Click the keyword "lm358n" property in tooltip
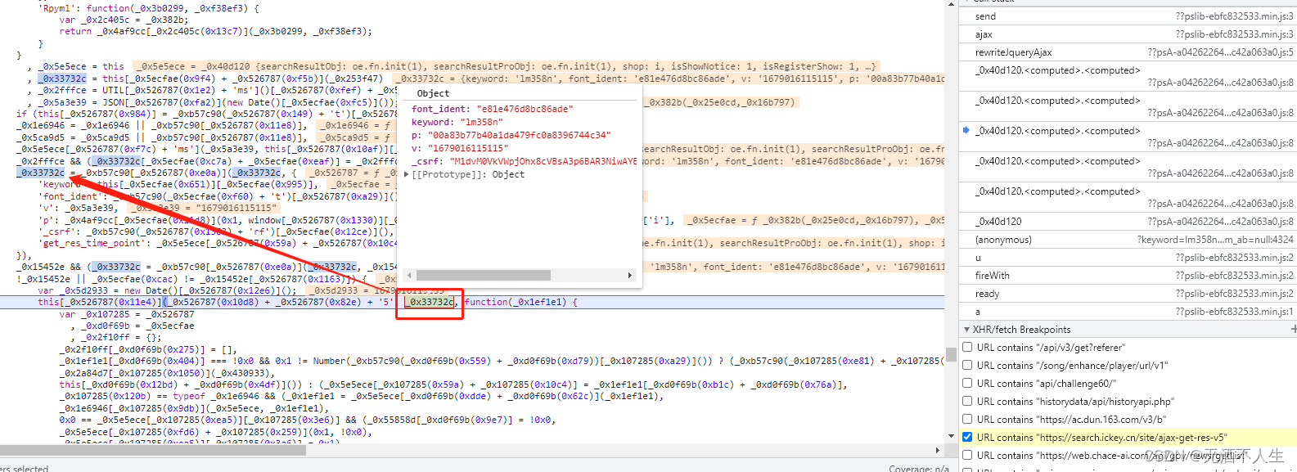 click(x=457, y=122)
